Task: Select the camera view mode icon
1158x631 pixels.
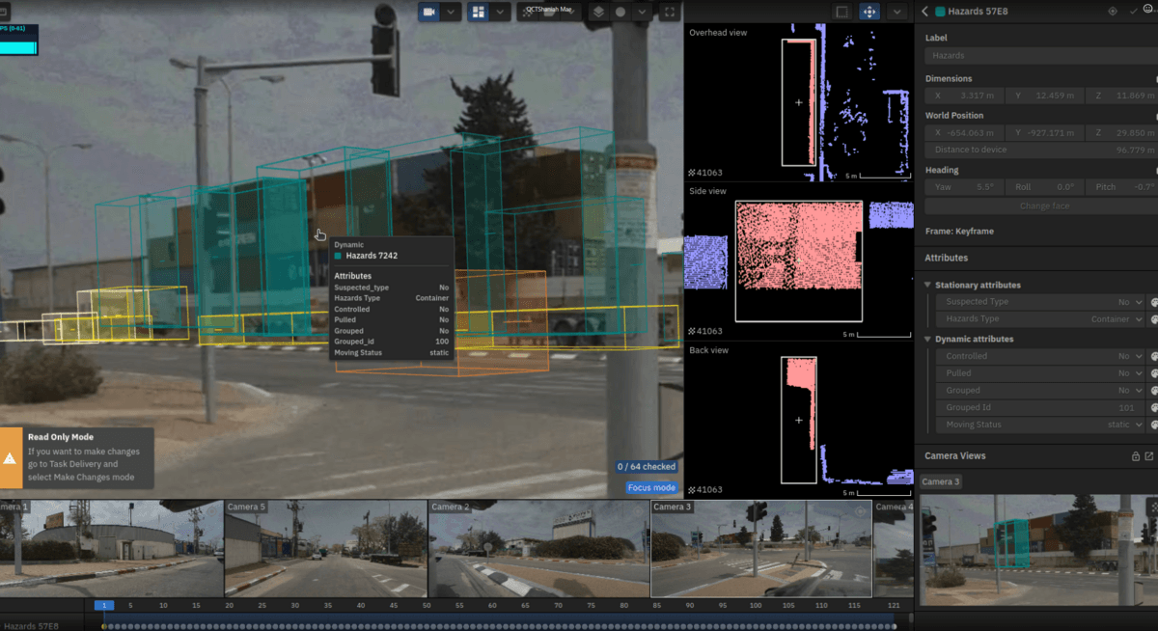Action: click(x=429, y=12)
